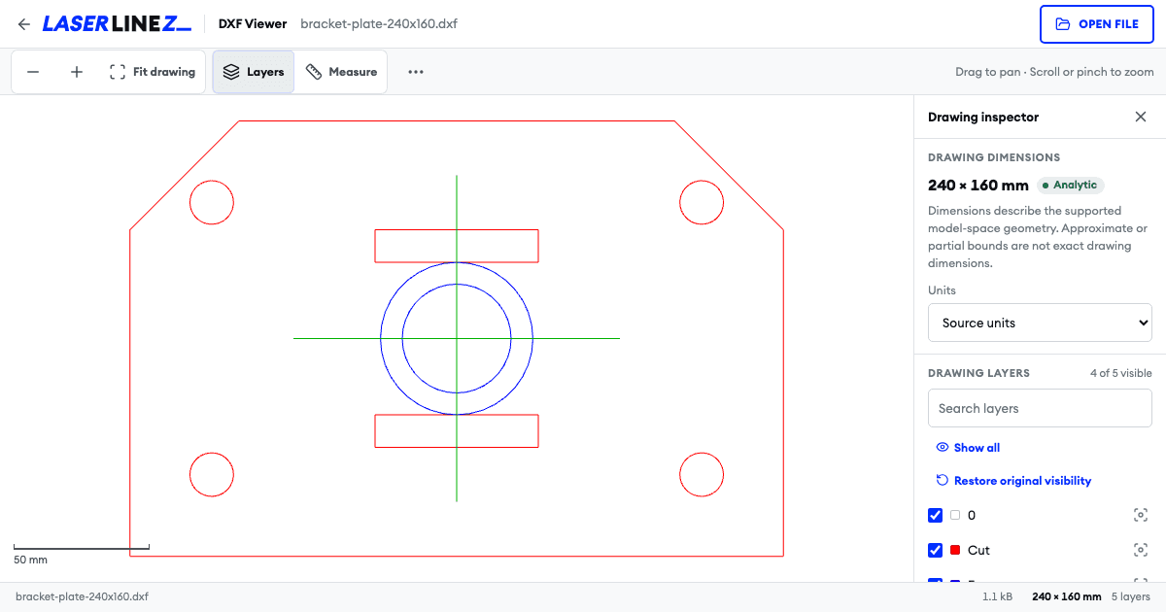Click the white color swatch of layer 0

coord(955,515)
